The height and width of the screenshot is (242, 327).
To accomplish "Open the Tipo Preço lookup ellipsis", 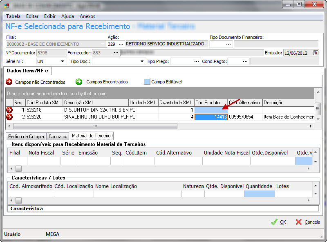I will 197,61.
